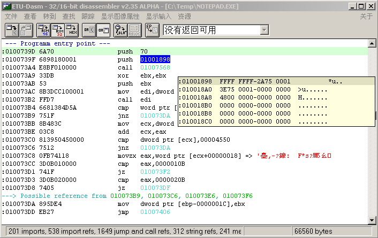Click the open file toolbar icon
378x238 pixels.
tap(11, 29)
